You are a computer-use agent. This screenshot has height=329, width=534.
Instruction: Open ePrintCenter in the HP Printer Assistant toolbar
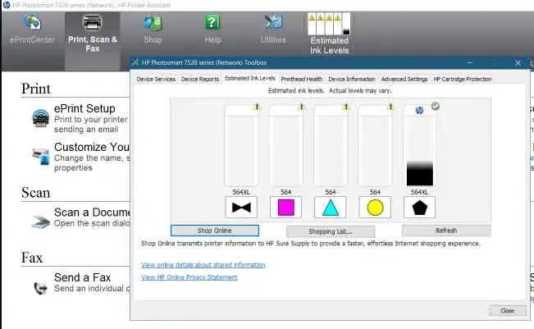click(32, 30)
